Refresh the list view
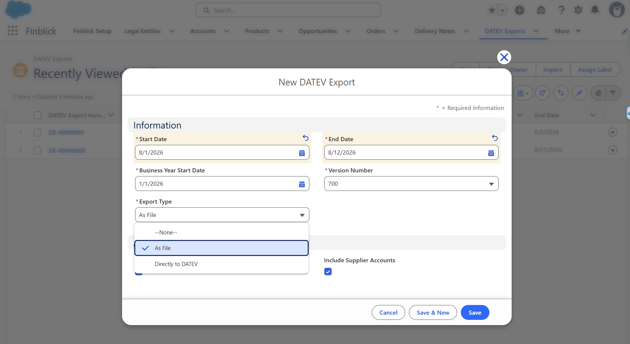630x344 pixels. click(542, 93)
